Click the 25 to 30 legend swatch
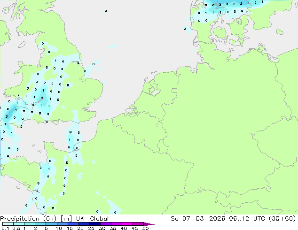Image resolution: width=298 pixels, height=230 pixels. tap(94, 224)
